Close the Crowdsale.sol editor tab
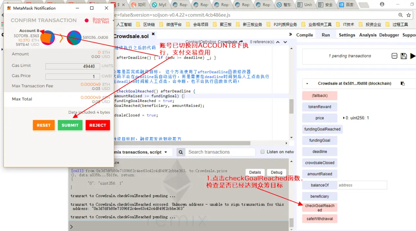416x231 pixels. pyautogui.click(x=153, y=34)
